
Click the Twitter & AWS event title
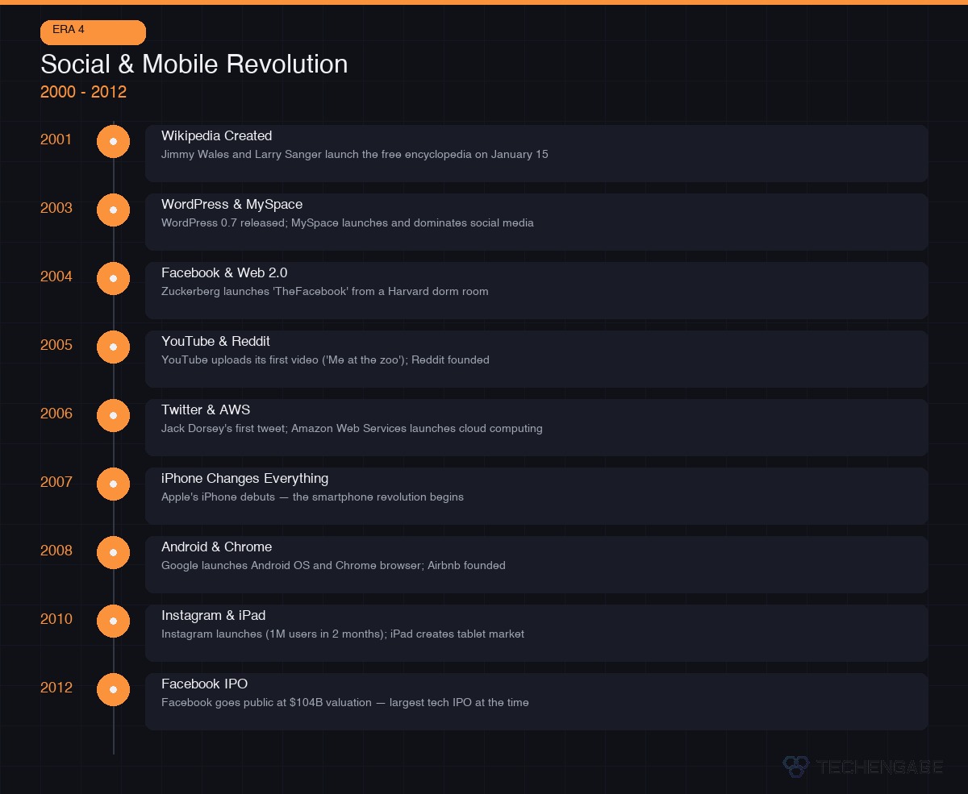coord(206,410)
